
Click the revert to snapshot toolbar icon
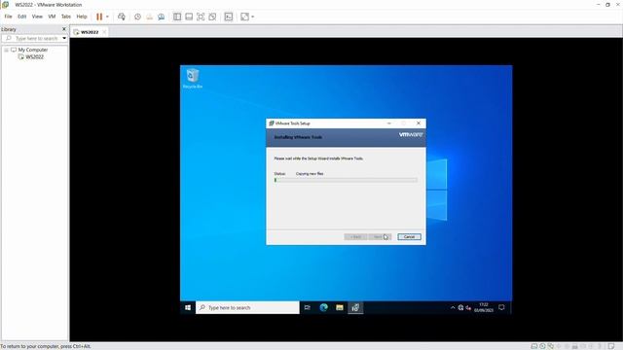[149, 17]
